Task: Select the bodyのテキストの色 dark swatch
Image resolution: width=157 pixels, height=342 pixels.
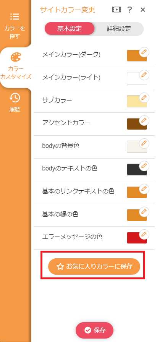Action: tap(137, 170)
